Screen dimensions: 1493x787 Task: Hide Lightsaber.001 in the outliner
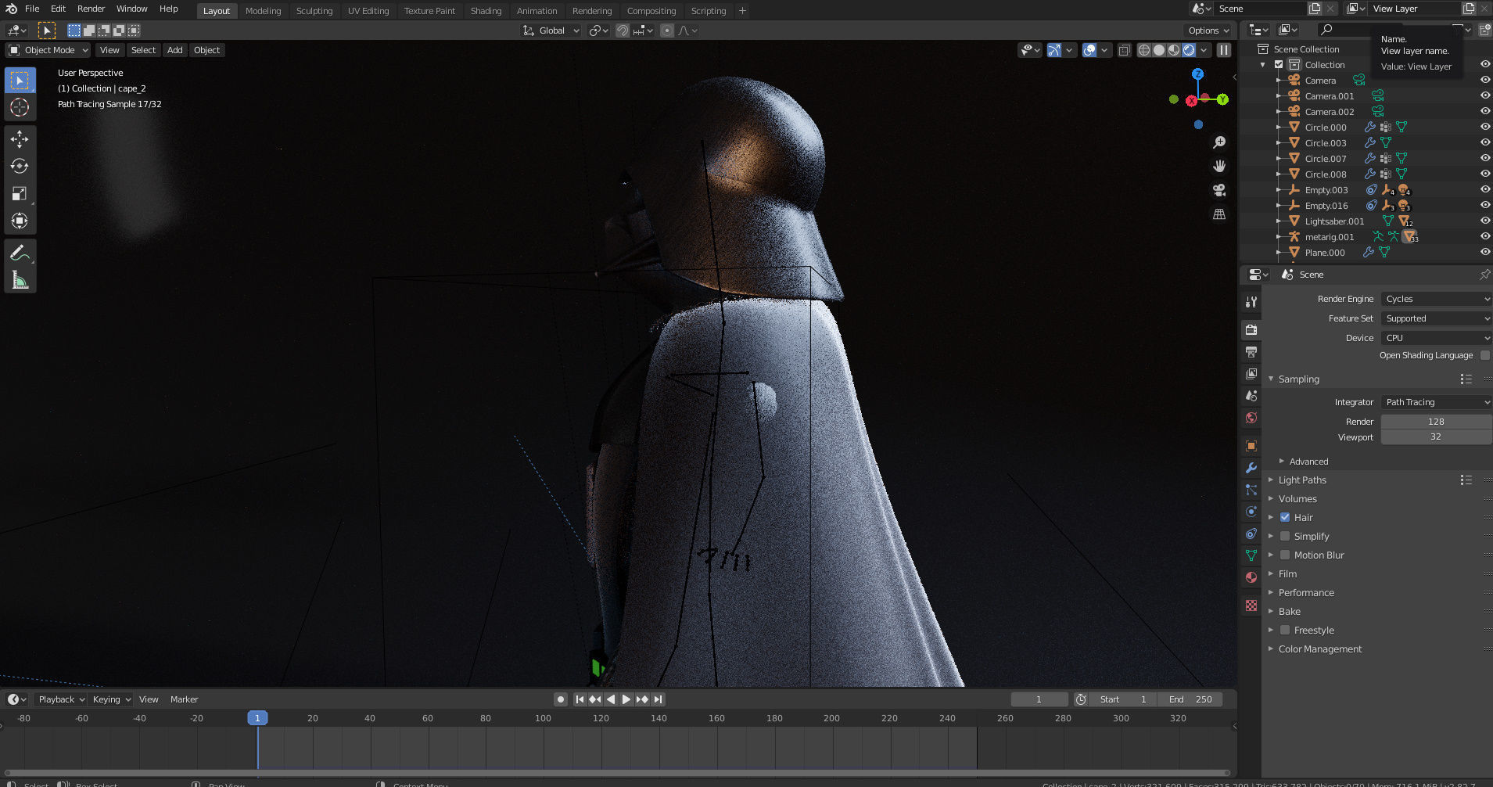[x=1484, y=221]
